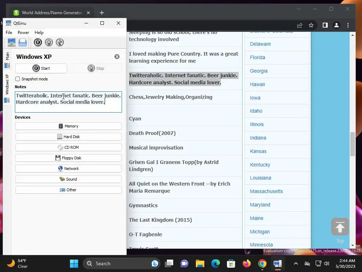Image resolution: width=362 pixels, height=272 pixels.
Task: Open the Iowa state link
Action: (x=255, y=98)
